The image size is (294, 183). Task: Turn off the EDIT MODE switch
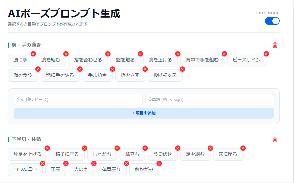272,21
